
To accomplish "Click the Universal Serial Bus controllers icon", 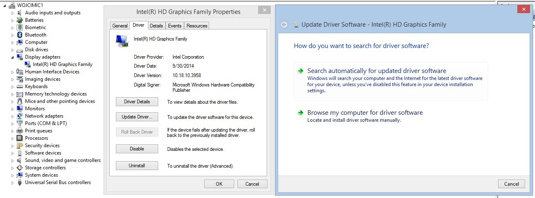I will coord(19,182).
